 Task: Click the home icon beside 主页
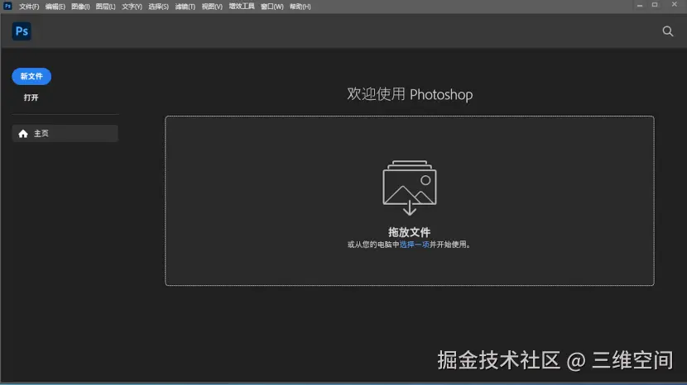23,134
